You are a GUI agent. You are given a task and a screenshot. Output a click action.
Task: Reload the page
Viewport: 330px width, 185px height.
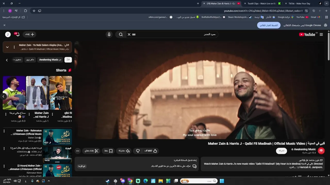(314, 11)
